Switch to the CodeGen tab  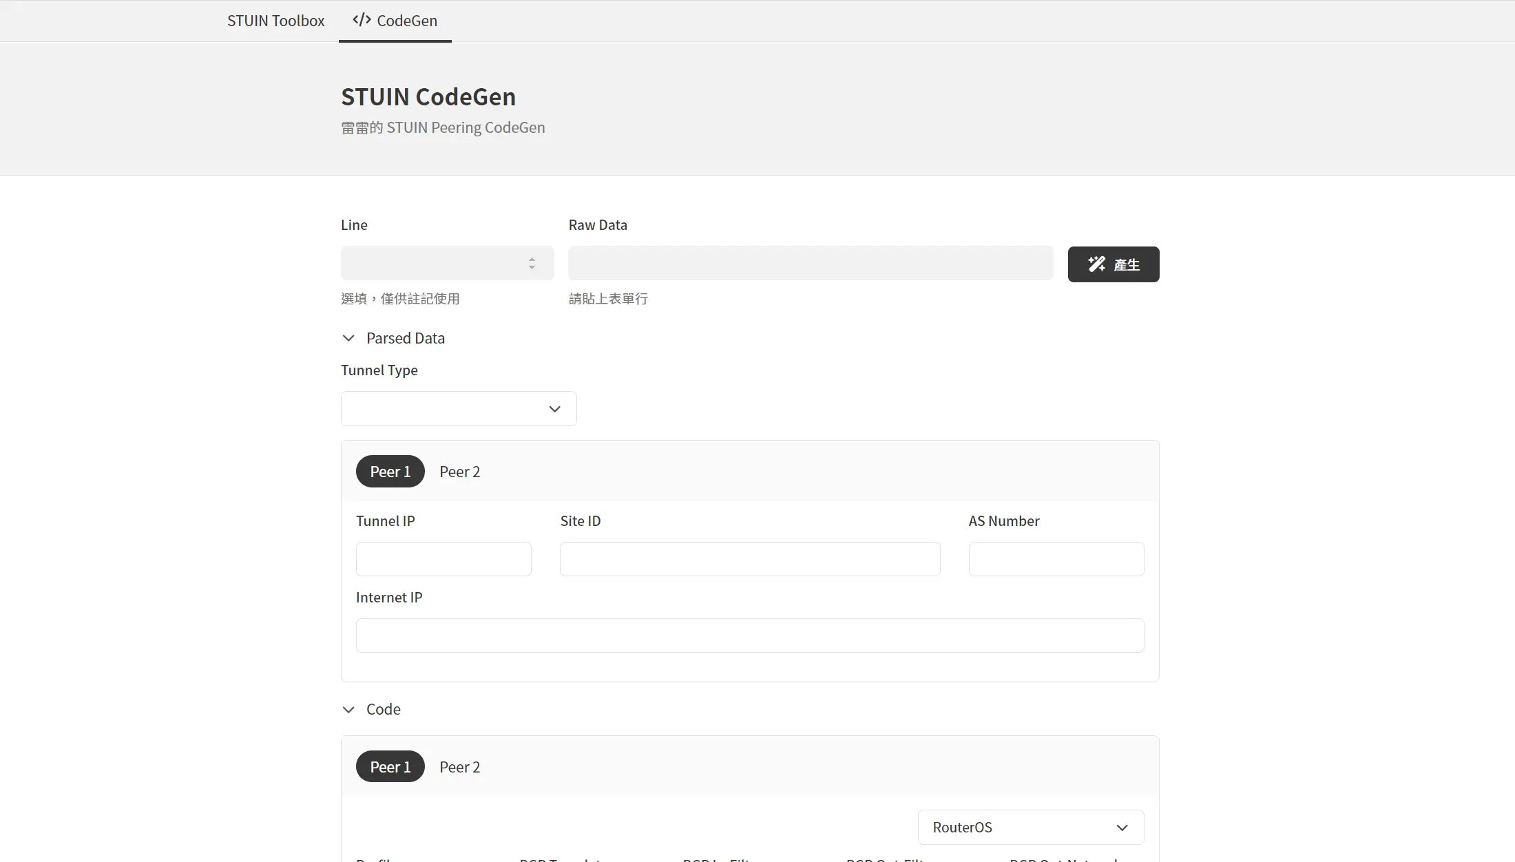[395, 21]
